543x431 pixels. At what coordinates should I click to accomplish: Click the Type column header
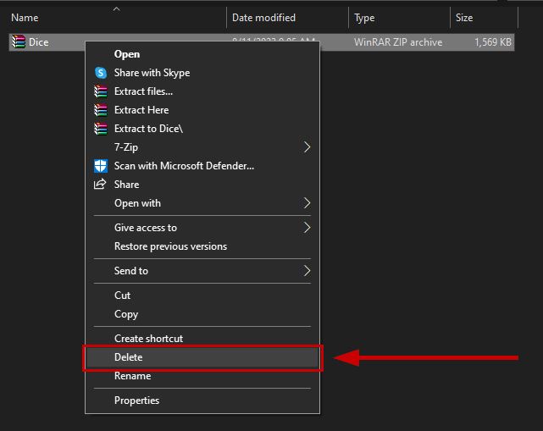click(x=364, y=18)
